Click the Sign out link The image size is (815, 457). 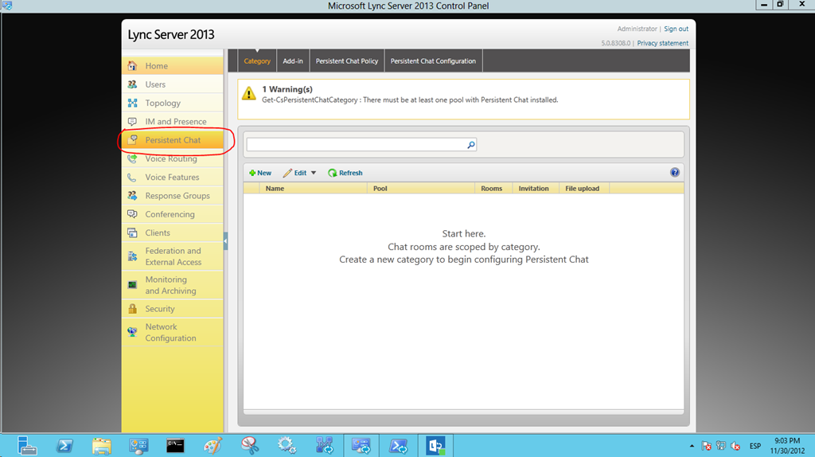coord(676,29)
